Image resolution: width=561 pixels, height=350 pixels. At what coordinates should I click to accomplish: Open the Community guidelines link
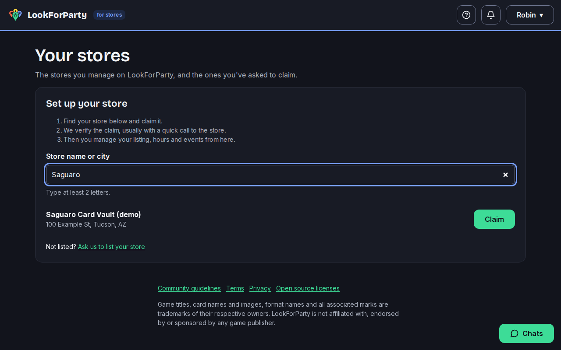click(x=189, y=288)
